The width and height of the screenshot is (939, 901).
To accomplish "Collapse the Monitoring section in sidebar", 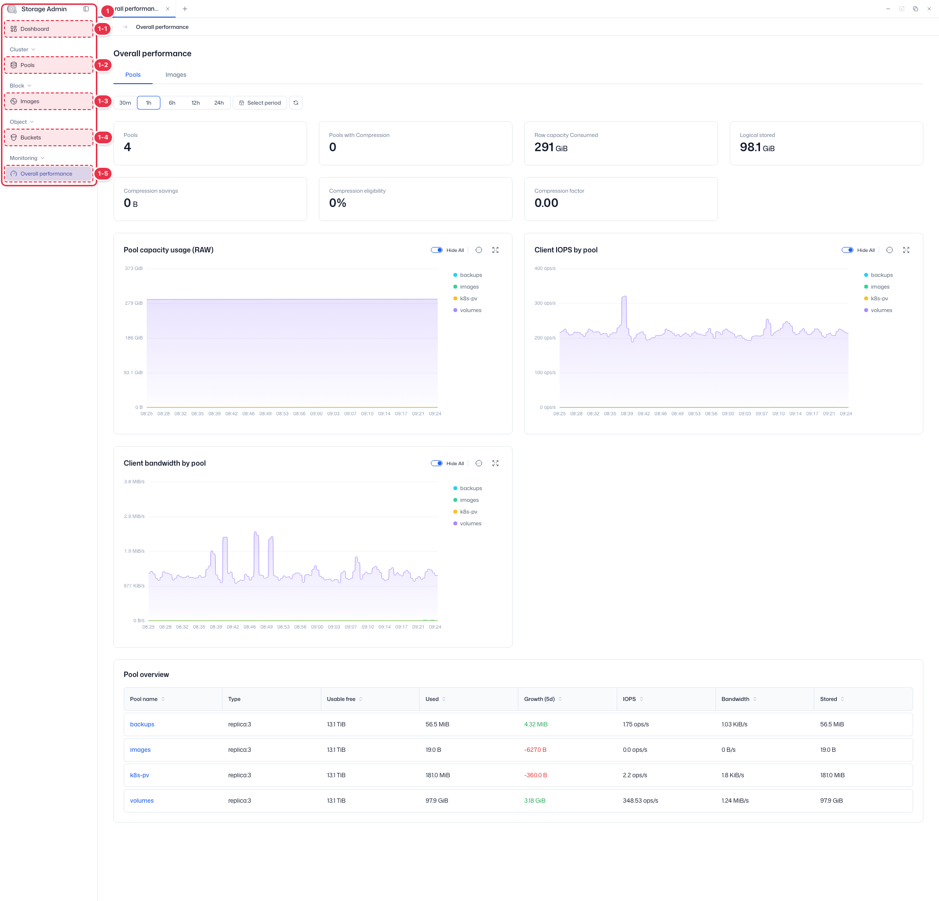I will click(27, 158).
